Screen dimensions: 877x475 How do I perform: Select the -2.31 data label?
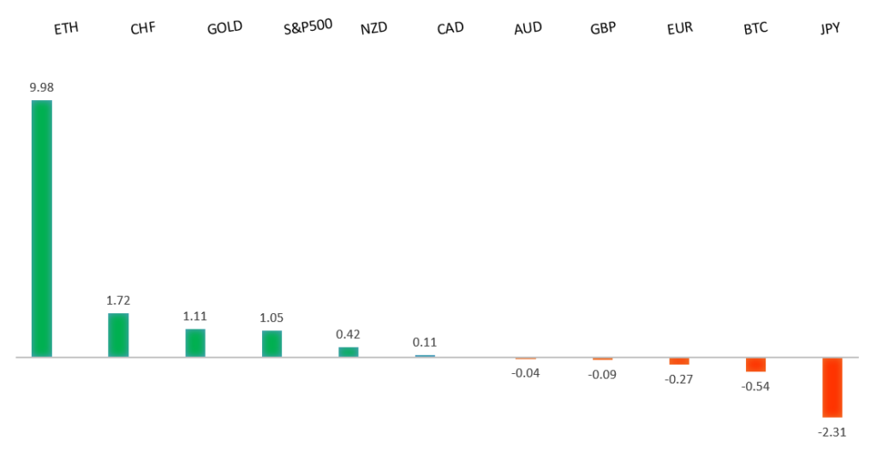point(832,432)
